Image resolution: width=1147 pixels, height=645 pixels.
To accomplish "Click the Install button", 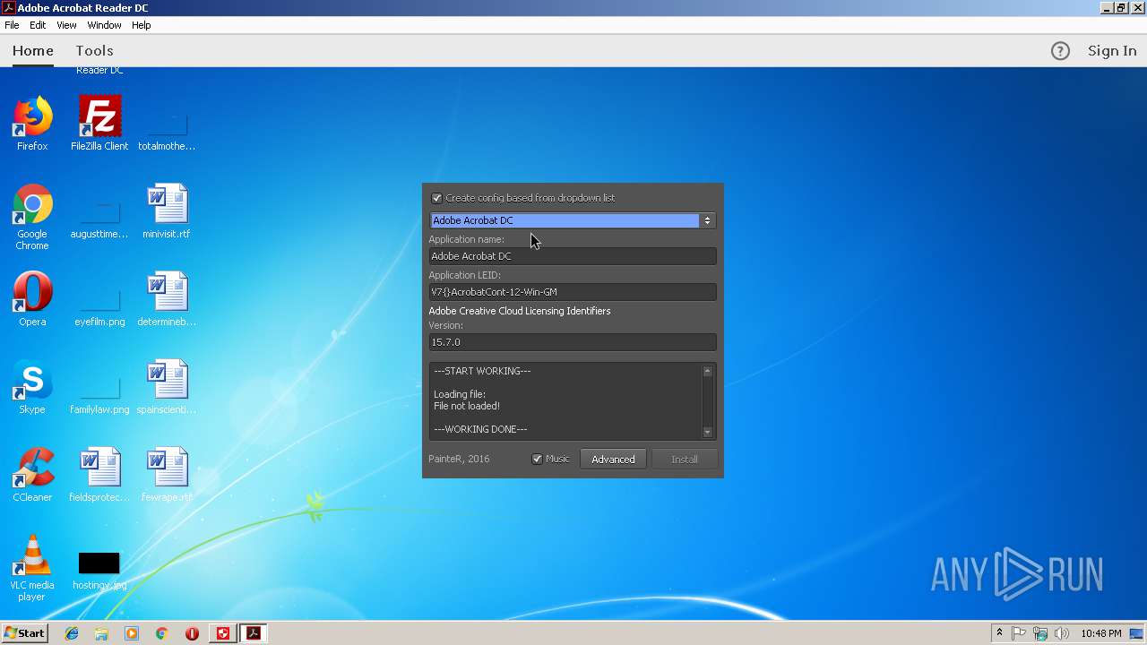I will (x=685, y=459).
